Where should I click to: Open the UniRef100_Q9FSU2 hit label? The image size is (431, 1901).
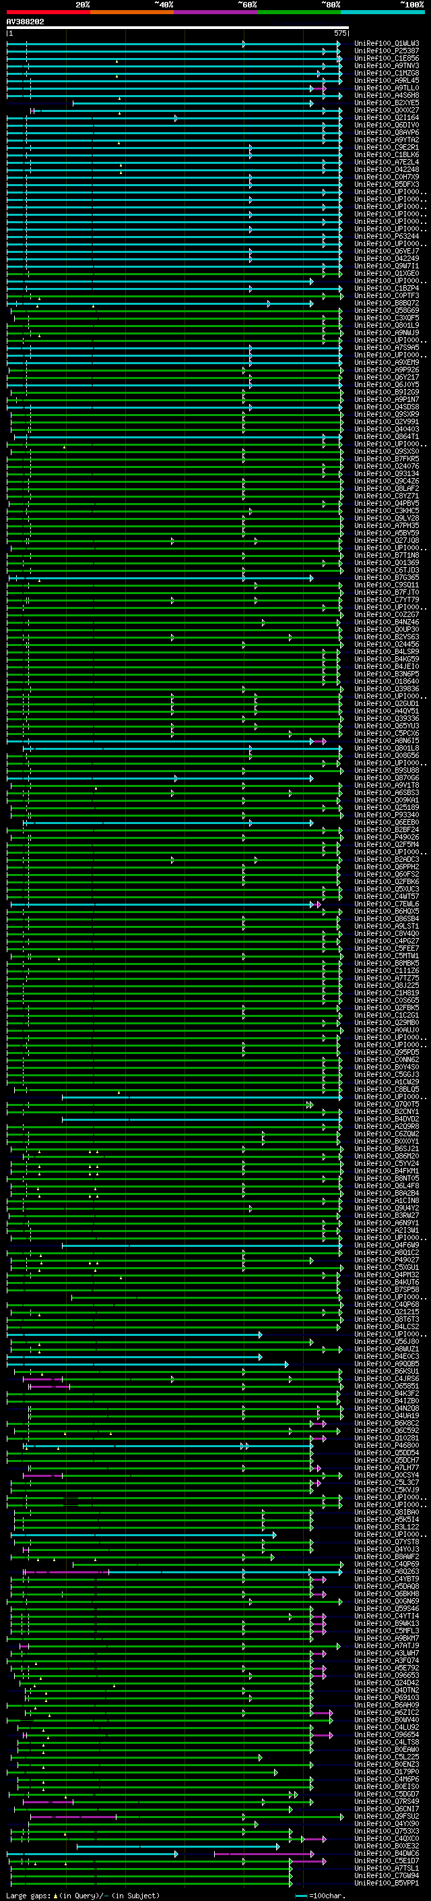coord(387,1816)
